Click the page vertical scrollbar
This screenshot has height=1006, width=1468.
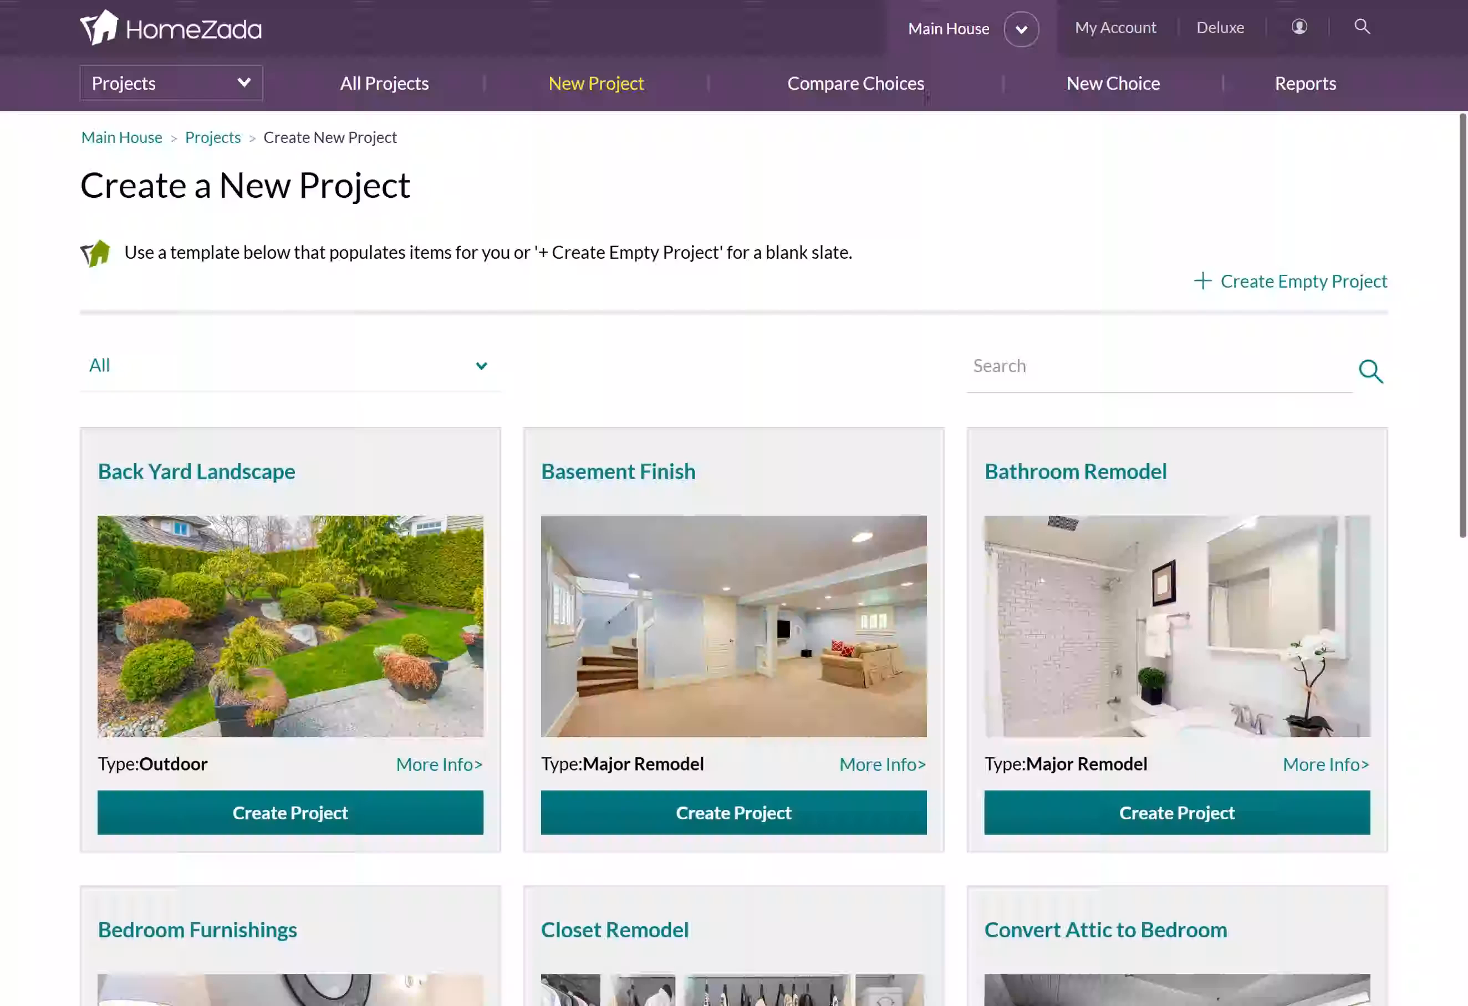click(x=1462, y=325)
